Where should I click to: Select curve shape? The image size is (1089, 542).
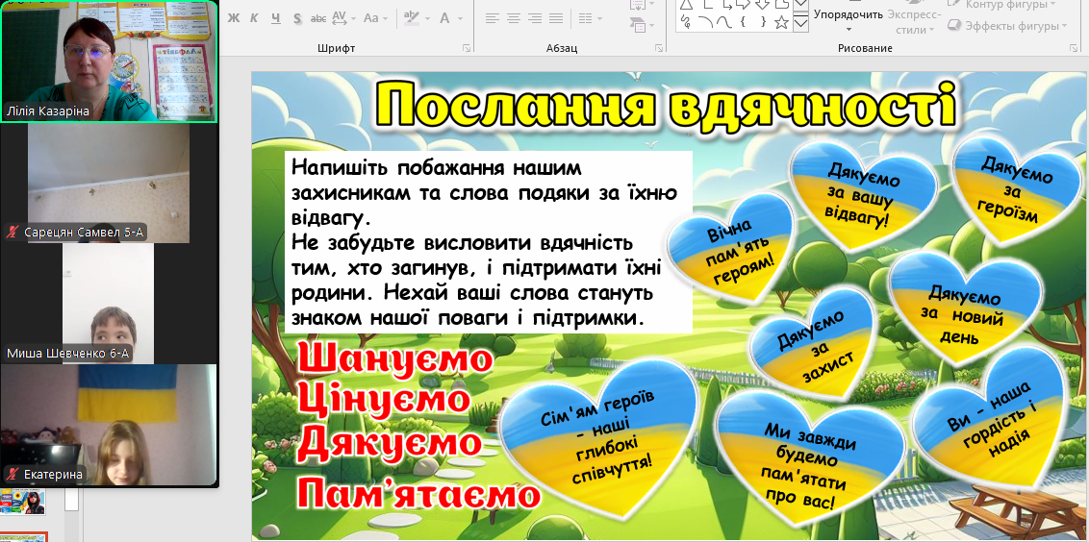coord(723,22)
